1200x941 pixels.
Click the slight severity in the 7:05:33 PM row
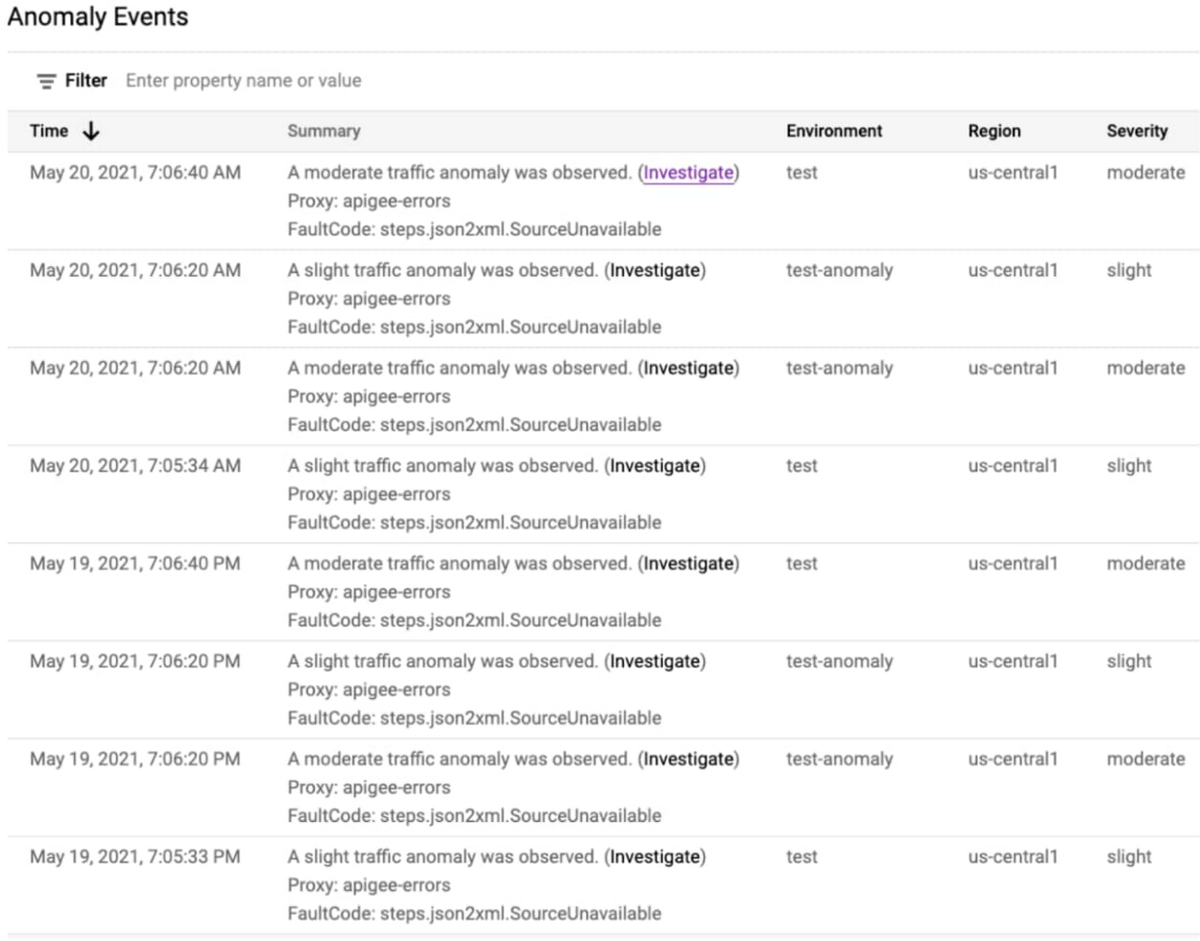click(1129, 858)
